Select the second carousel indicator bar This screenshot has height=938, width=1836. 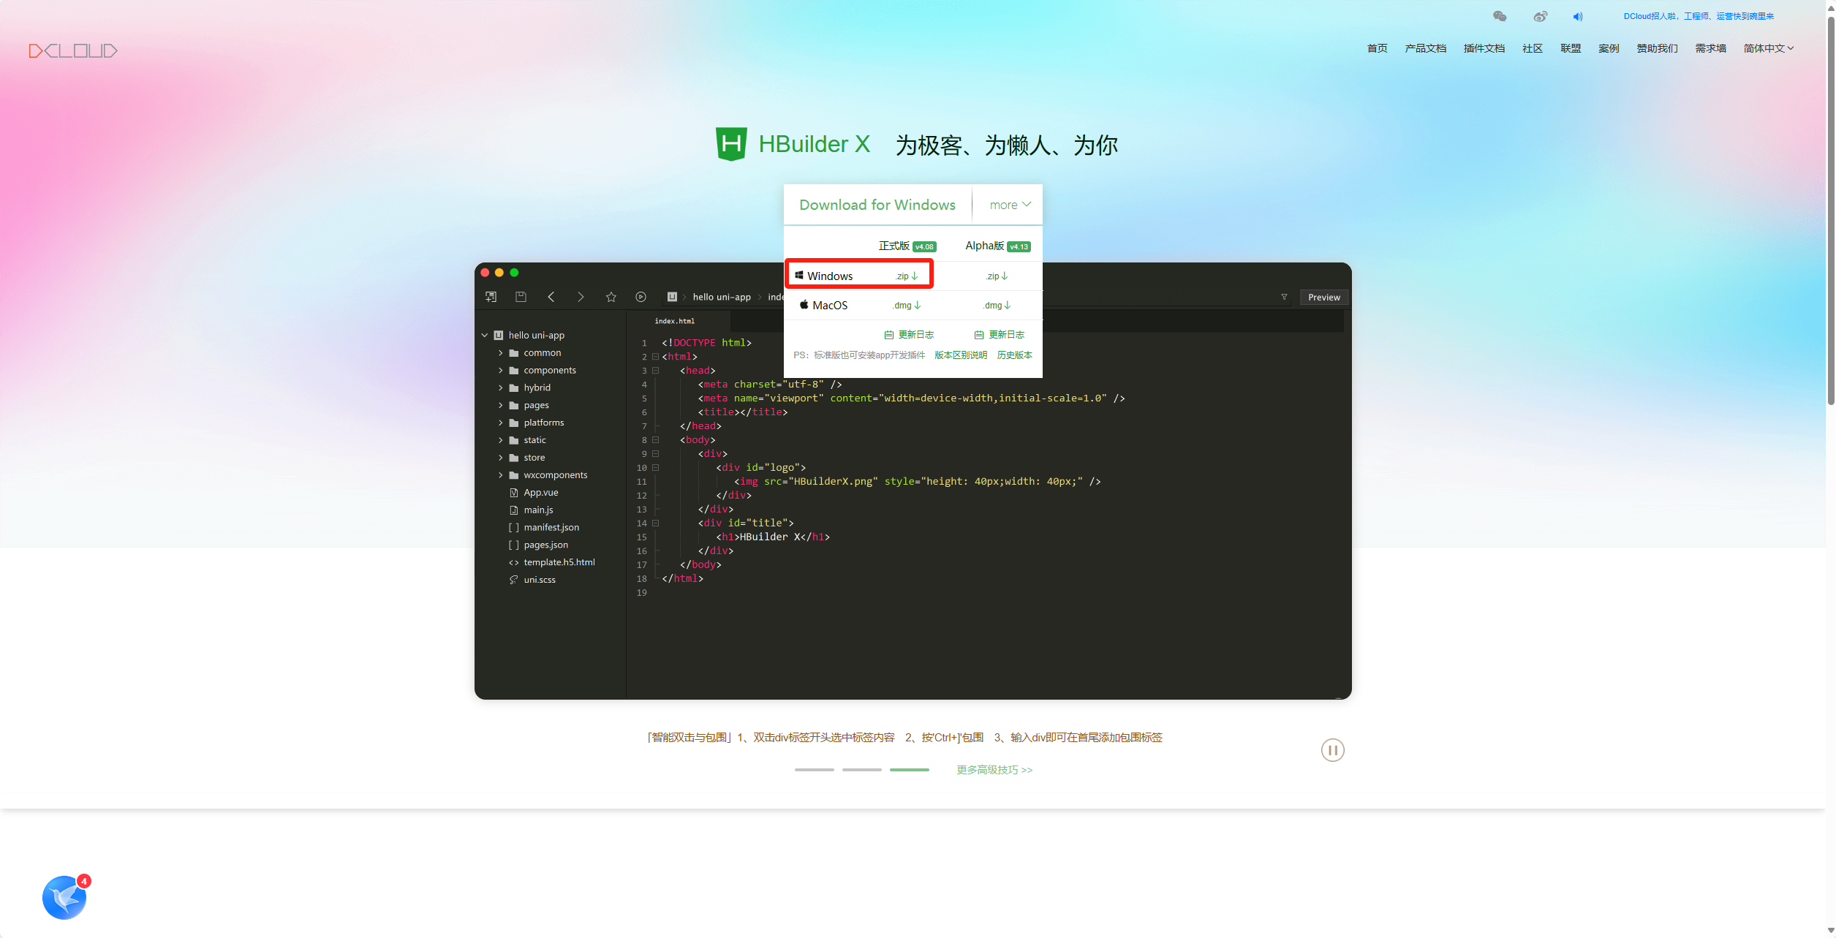(861, 770)
